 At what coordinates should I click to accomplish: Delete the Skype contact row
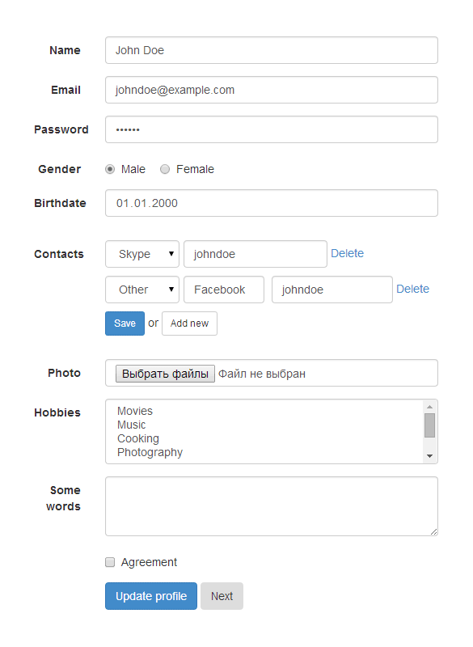347,253
